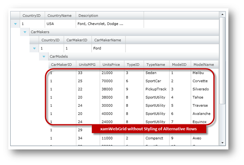
Task: Collapse the CarModels child band
Action: point(44,56)
